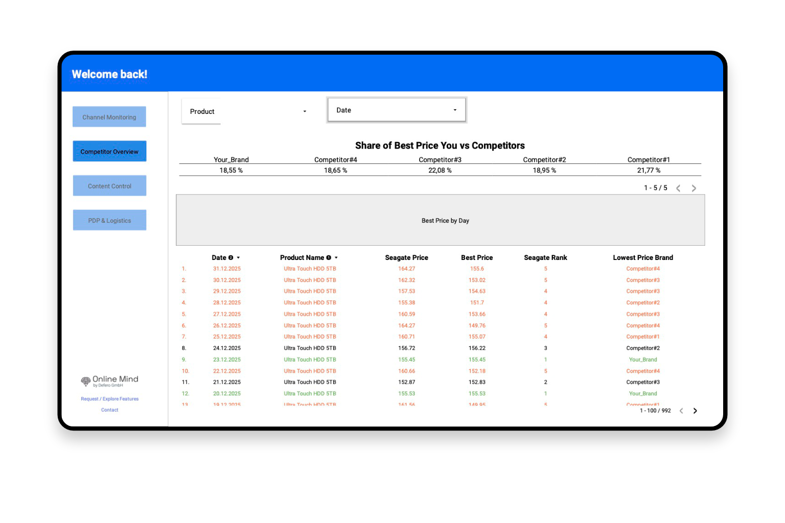This screenshot has height=523, width=785.
Task: Click Product Name column sort arrow
Action: click(x=336, y=258)
